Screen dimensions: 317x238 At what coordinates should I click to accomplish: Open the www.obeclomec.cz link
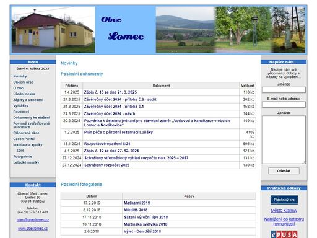pyautogui.click(x=33, y=229)
